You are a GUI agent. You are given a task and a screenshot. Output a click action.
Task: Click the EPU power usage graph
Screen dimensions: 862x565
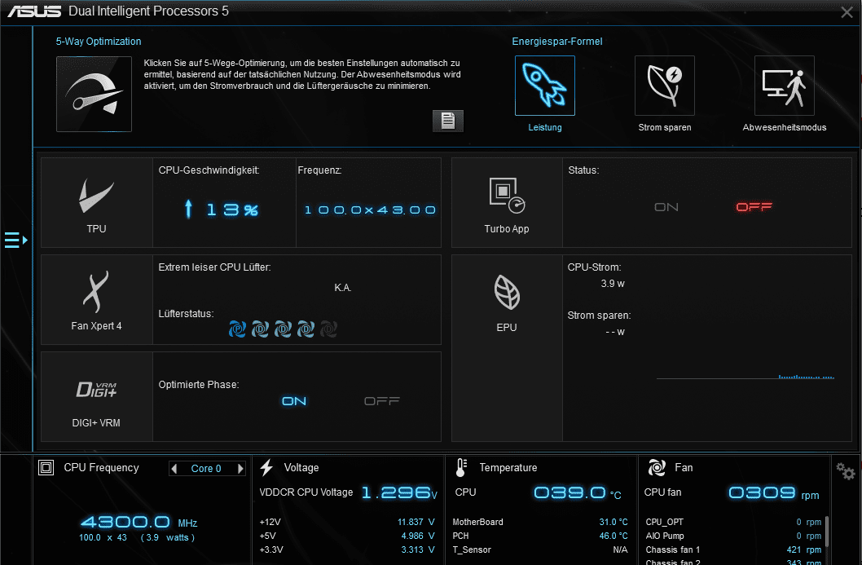click(x=745, y=377)
